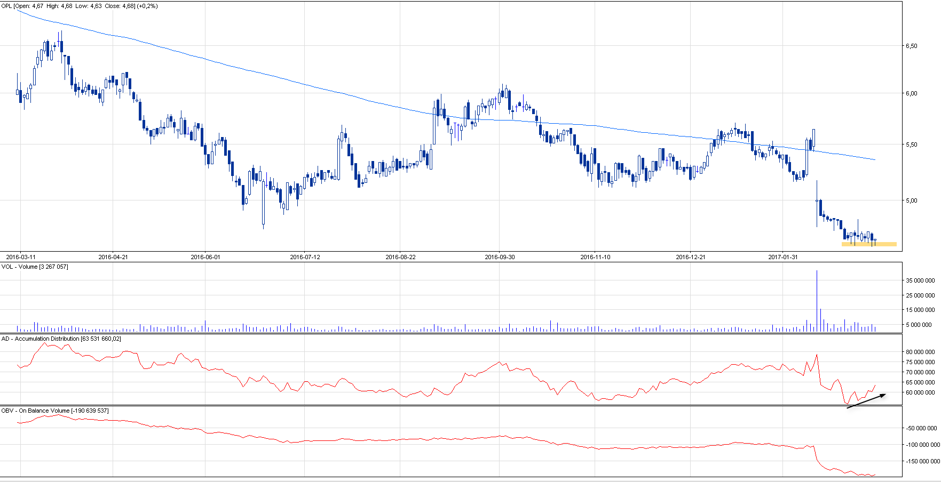Click the 2016-03-11 date label
Screen dimensions: 941x482
(21, 257)
